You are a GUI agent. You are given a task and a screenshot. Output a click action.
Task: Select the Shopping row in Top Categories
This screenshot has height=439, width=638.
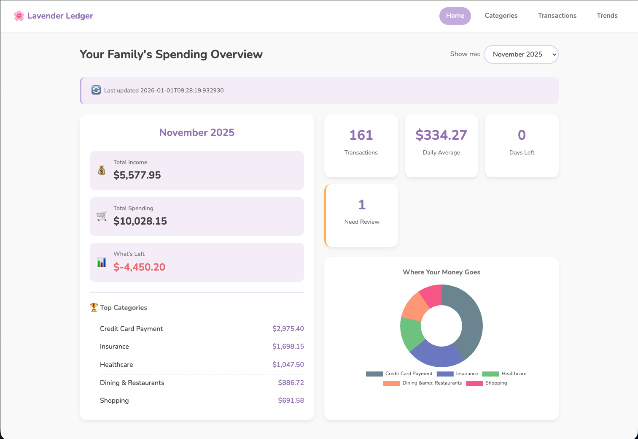pyautogui.click(x=202, y=401)
